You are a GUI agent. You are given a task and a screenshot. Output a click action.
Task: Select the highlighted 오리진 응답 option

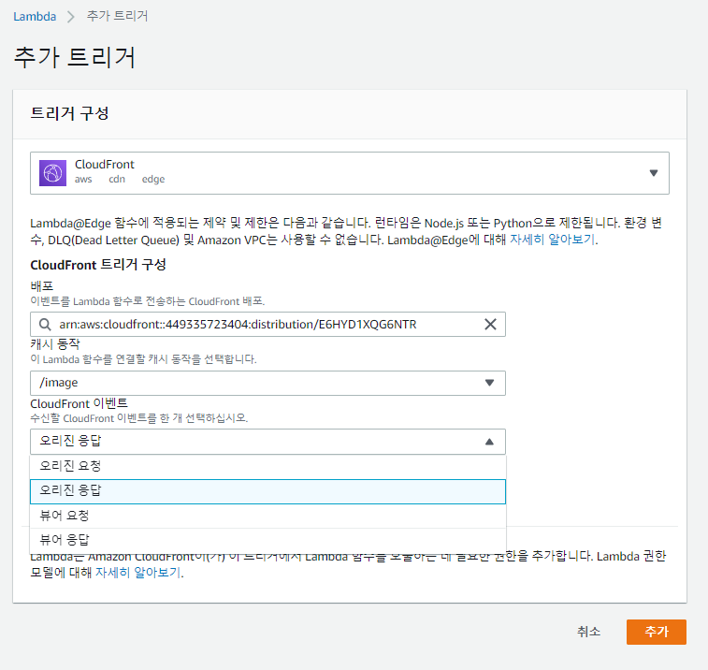click(x=267, y=491)
